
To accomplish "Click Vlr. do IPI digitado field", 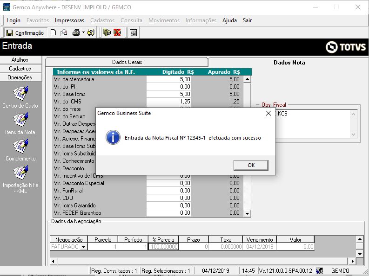I will (168, 87).
